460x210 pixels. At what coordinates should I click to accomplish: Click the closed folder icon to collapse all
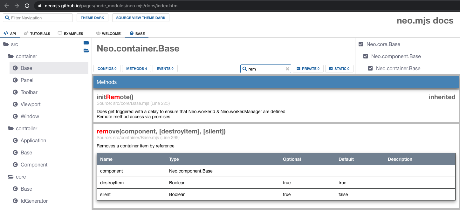(86, 42)
